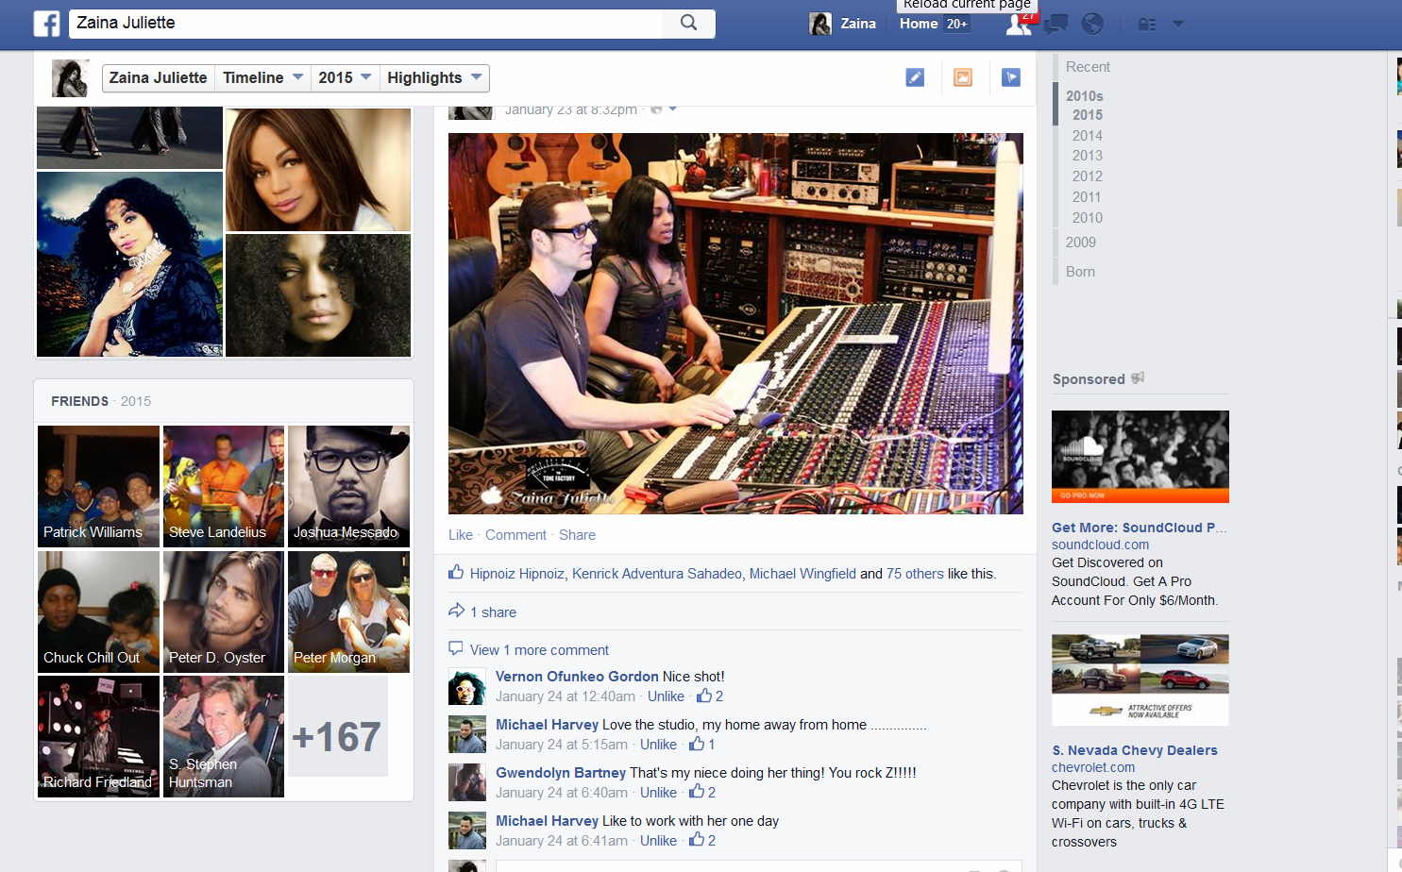Open the 75 others likes list
The height and width of the screenshot is (872, 1402).
[x=915, y=574]
